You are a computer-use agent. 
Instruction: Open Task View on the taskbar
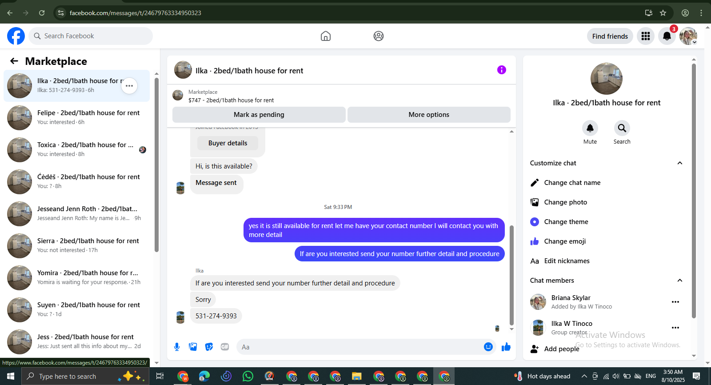pyautogui.click(x=160, y=376)
